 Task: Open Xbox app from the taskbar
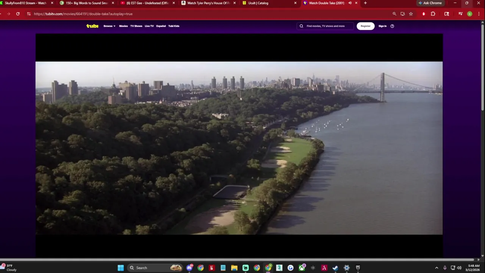point(302,268)
